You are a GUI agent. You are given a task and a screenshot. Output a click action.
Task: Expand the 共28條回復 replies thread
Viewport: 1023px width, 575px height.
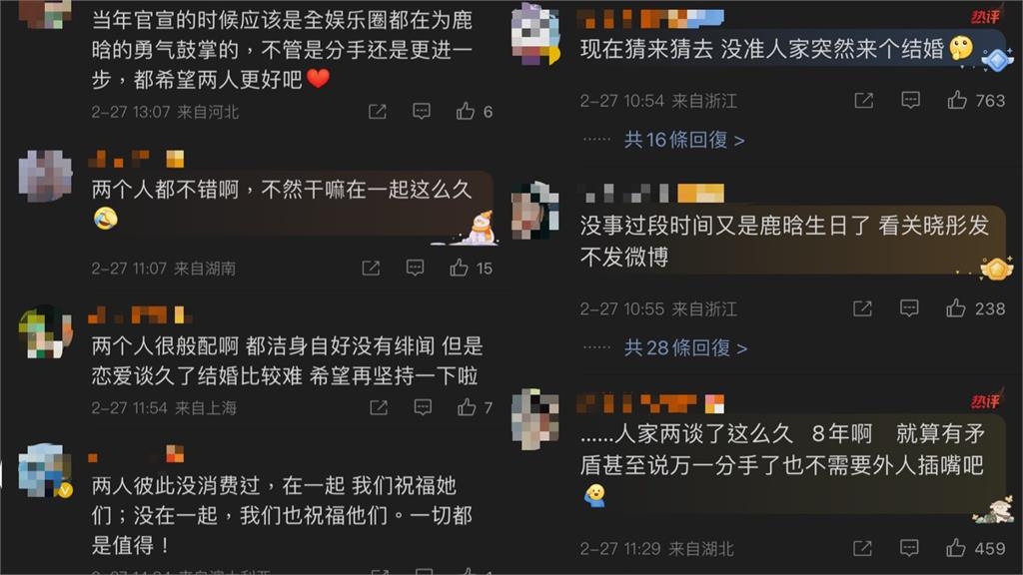(x=685, y=347)
